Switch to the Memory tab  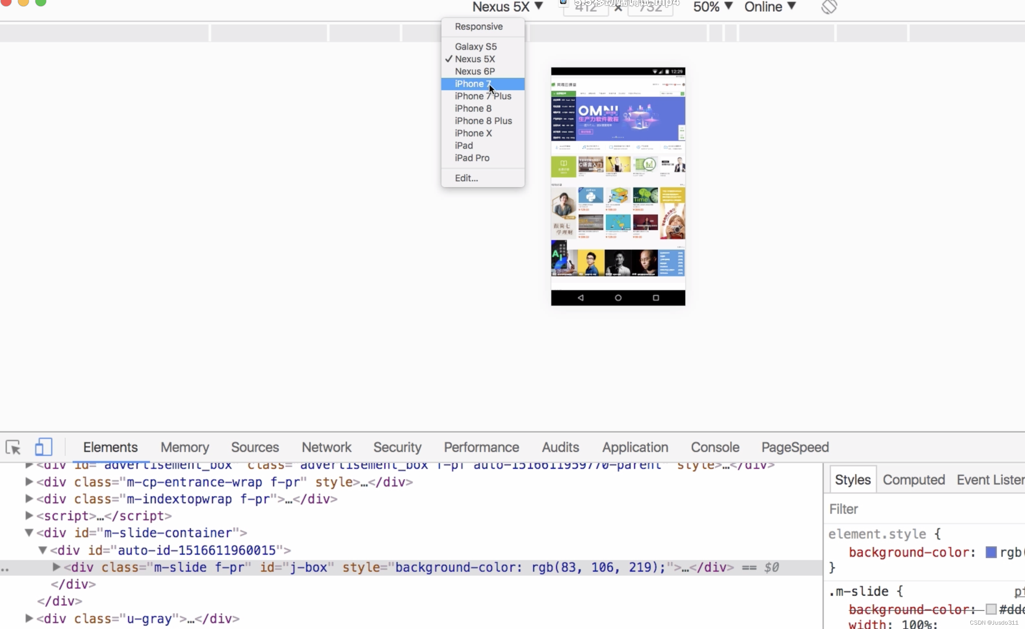coord(185,447)
